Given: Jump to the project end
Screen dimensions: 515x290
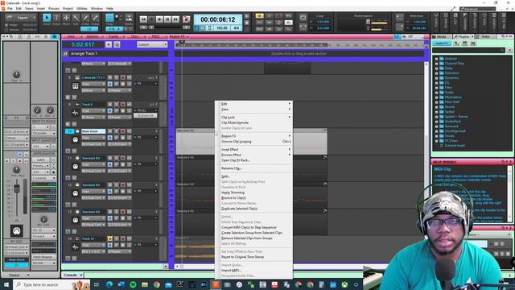Looking at the screenshot, I should pyautogui.click(x=175, y=19).
